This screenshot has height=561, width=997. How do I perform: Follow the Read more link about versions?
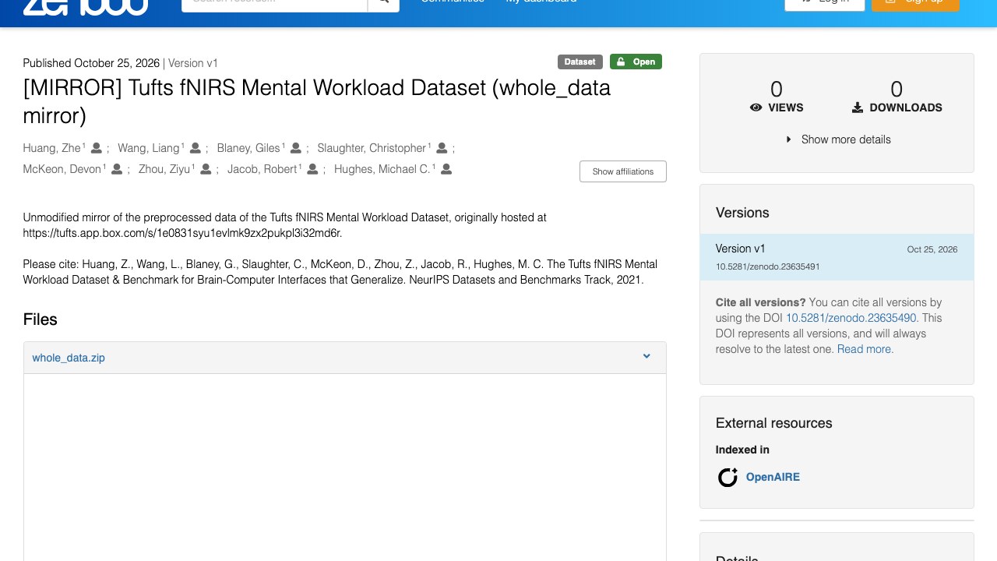[865, 349]
